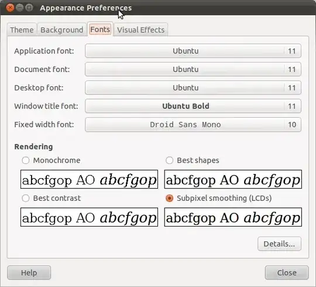
Task: Choose Window title font Ubuntu Bold
Action: (193, 106)
